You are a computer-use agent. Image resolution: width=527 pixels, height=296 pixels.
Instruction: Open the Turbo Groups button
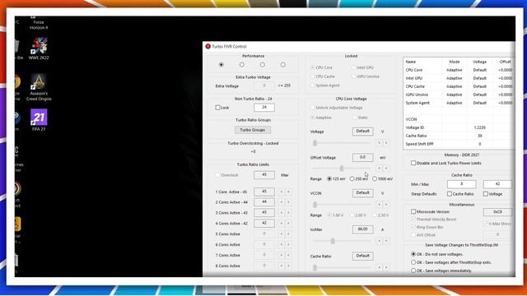[x=253, y=130]
